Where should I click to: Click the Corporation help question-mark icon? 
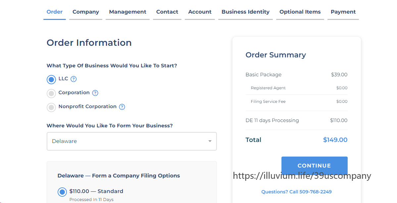pos(95,93)
